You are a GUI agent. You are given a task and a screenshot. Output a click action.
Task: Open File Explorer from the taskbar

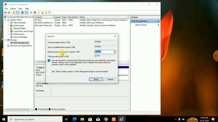pos(82,119)
